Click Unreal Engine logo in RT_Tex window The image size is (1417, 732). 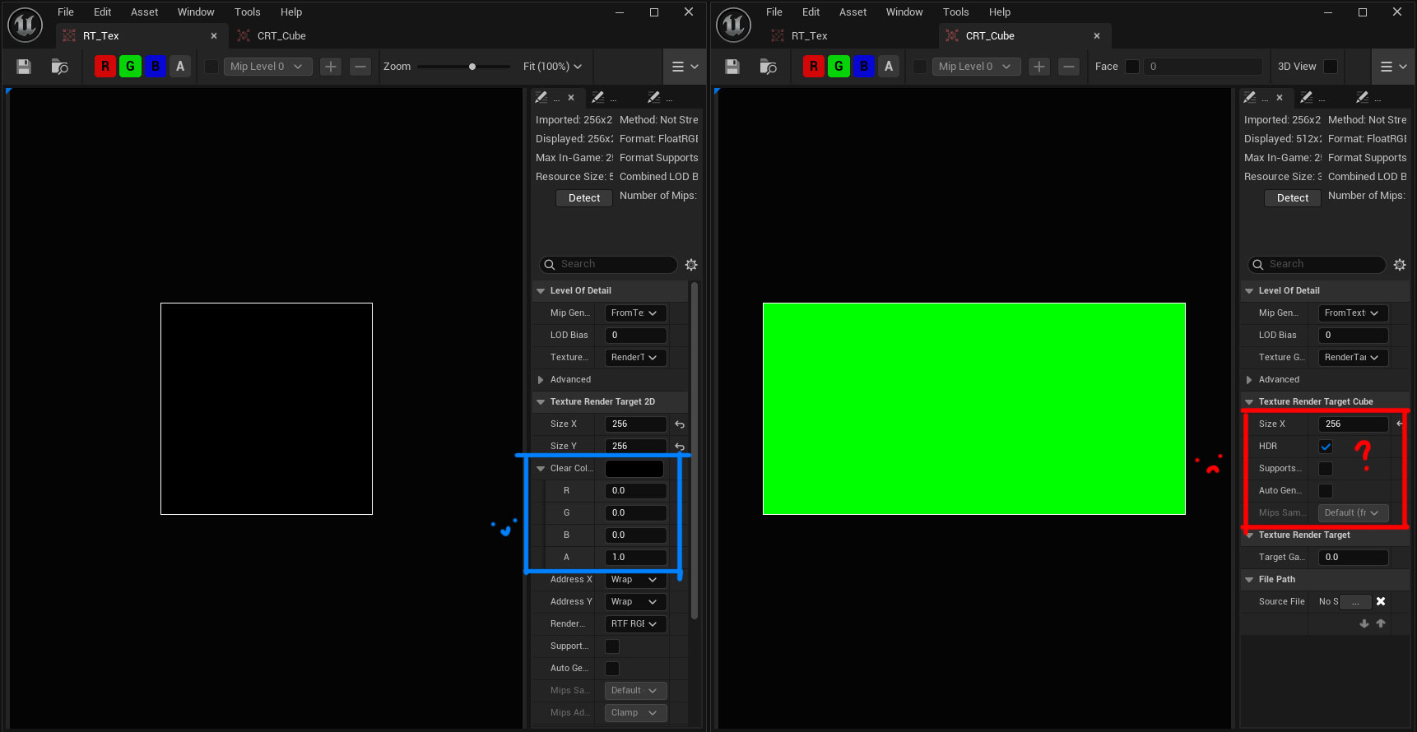tap(25, 25)
